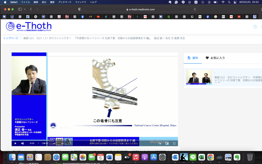Play the video
Viewport: 262px width, 164px height.
[x=15, y=143]
